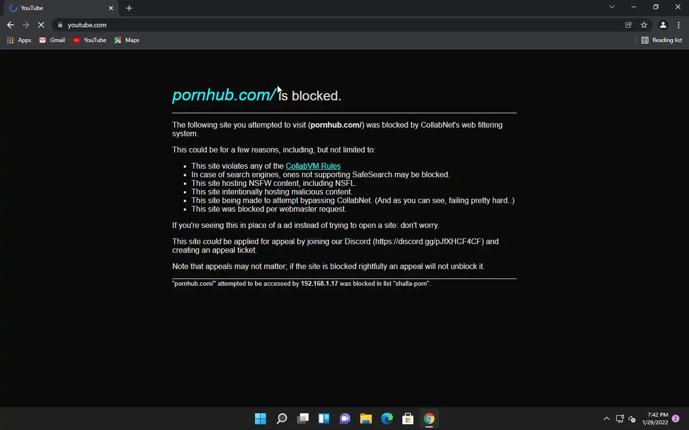Open a new tab with plus button

(x=129, y=8)
